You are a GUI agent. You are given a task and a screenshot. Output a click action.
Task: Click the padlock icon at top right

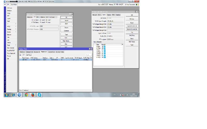pos(138,4)
